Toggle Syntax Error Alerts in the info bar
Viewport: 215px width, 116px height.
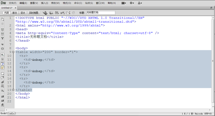[3, 67]
